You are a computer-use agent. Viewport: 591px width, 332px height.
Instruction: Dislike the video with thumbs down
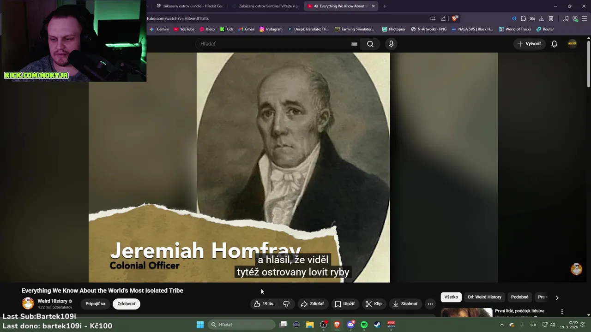(x=286, y=304)
